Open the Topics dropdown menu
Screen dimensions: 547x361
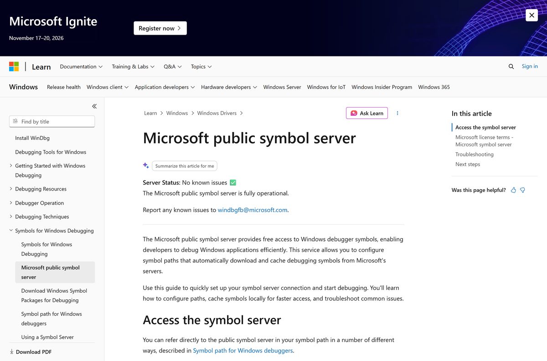point(201,67)
